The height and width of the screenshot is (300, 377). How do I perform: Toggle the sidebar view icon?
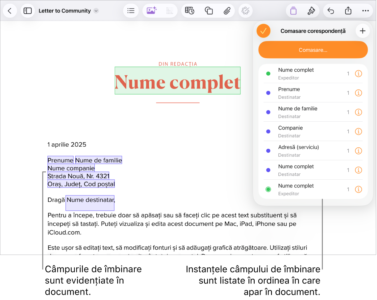click(x=28, y=11)
